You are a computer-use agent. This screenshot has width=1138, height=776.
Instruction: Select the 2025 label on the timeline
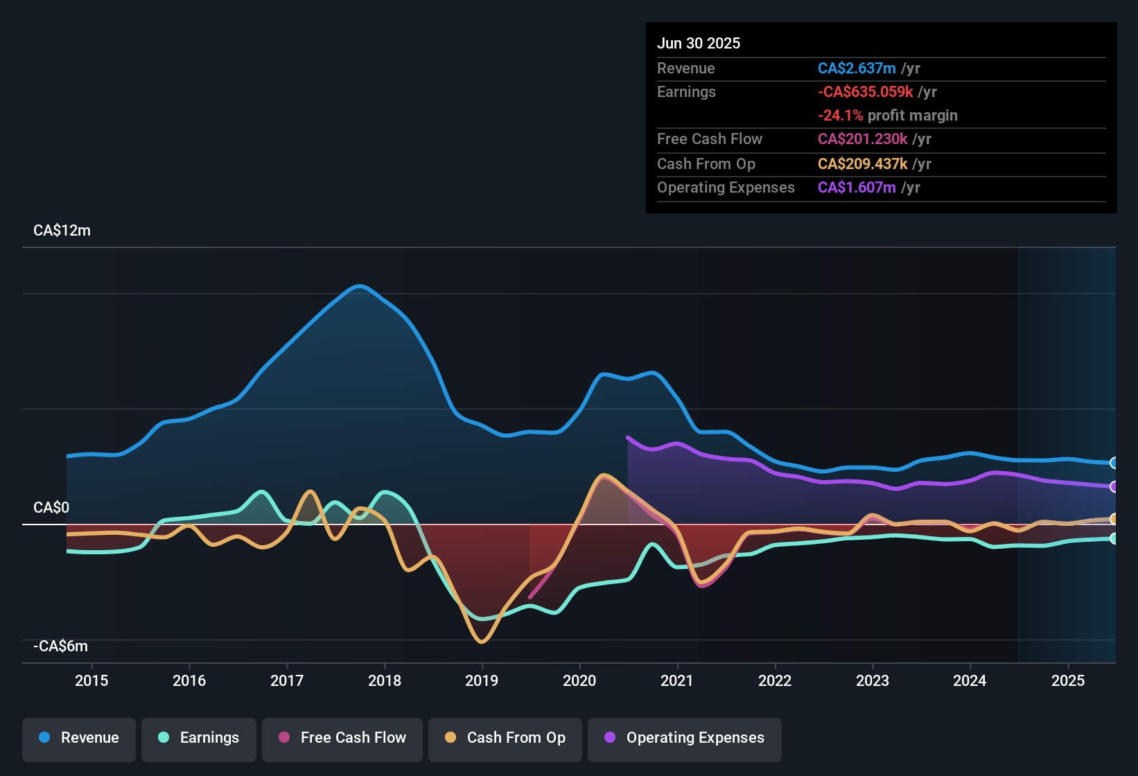pyautogui.click(x=1068, y=680)
